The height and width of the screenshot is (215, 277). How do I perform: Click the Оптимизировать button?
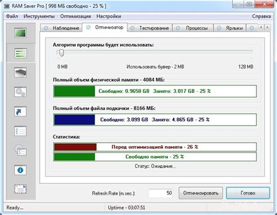click(200, 193)
